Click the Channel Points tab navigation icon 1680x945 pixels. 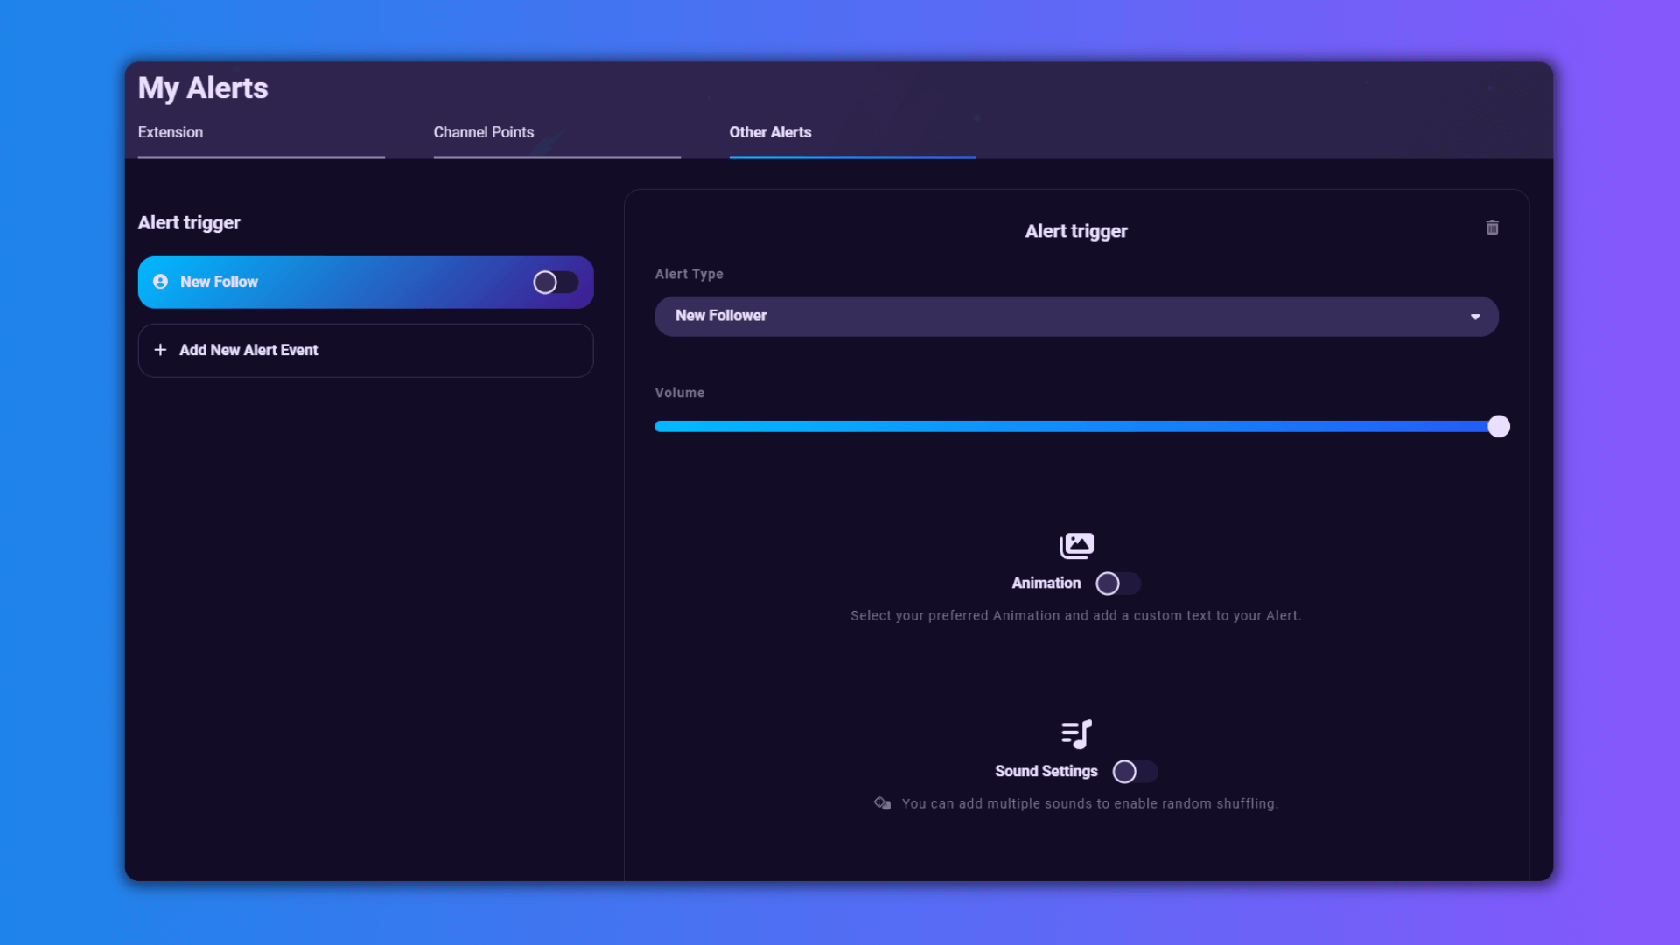tap(484, 131)
